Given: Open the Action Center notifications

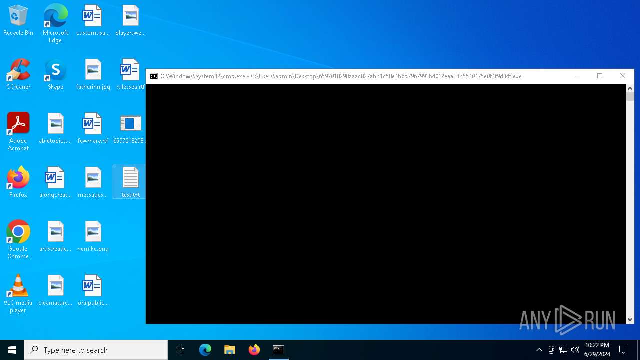Looking at the screenshot, I should (x=623, y=350).
